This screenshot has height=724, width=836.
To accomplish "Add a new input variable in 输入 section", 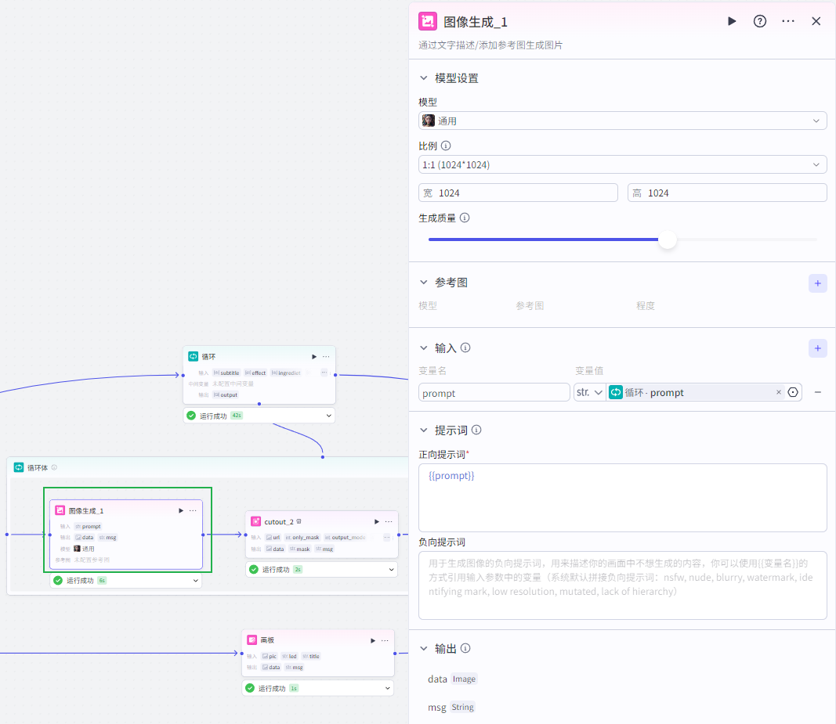I will 817,349.
